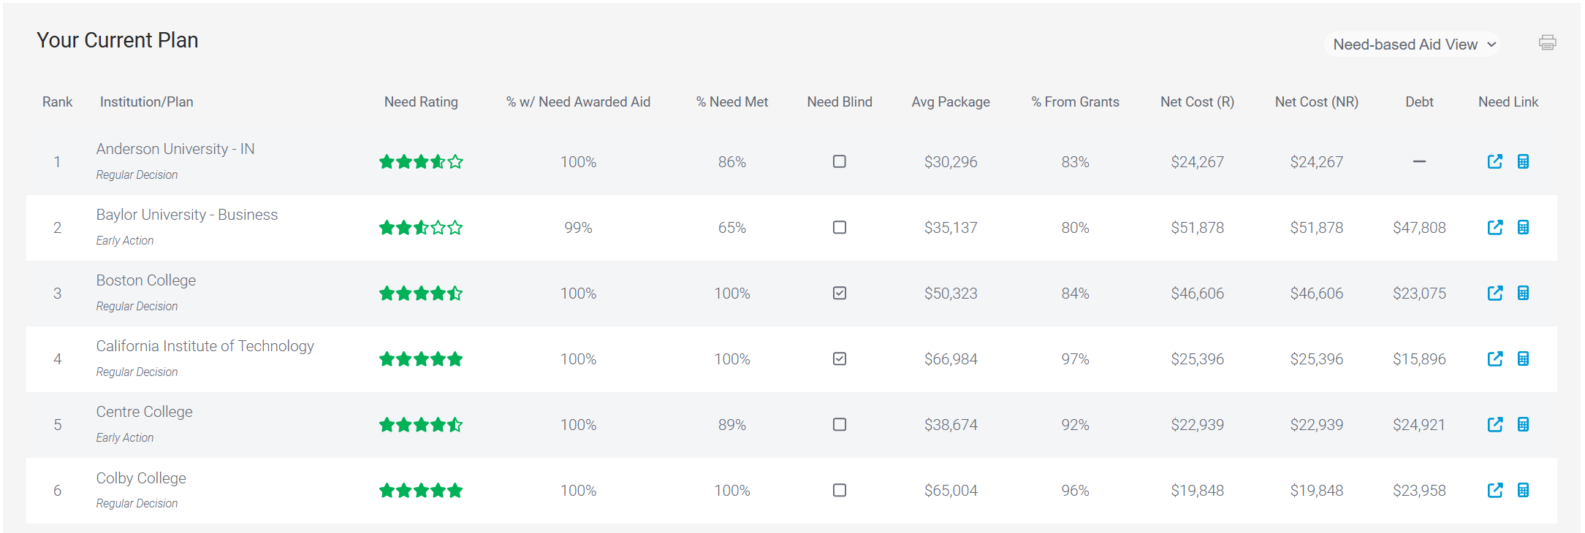Click Centre College's Early Action plan label

click(x=125, y=438)
